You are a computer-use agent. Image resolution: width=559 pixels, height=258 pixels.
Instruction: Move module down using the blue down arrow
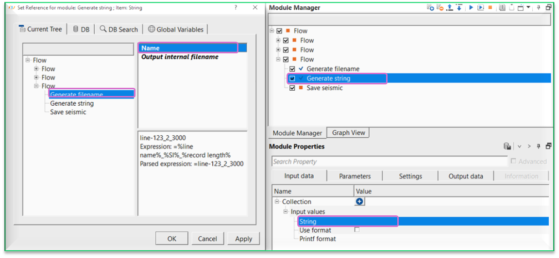click(459, 8)
